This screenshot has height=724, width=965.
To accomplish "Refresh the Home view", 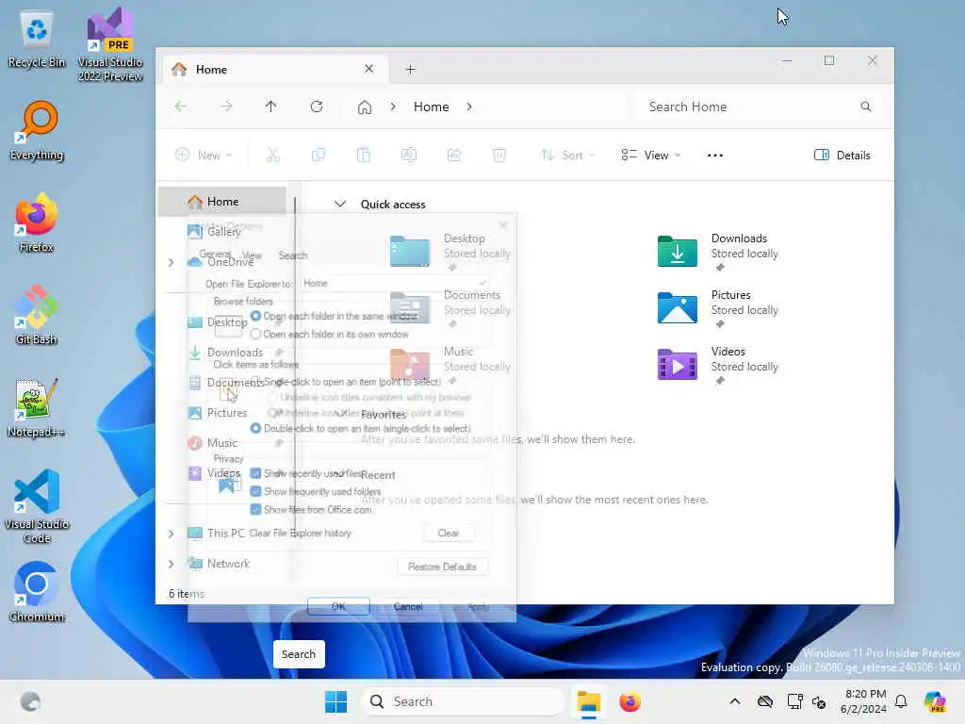I will (x=317, y=107).
